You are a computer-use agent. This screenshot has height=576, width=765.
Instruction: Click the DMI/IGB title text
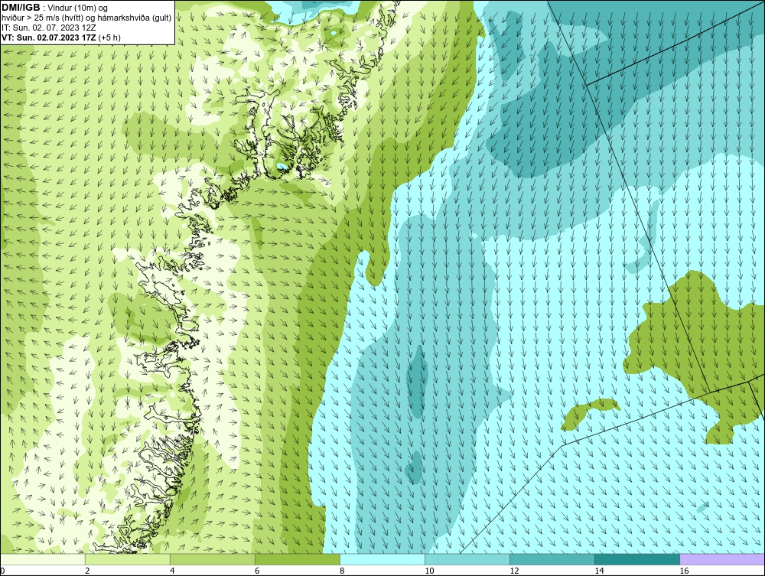coord(21,8)
